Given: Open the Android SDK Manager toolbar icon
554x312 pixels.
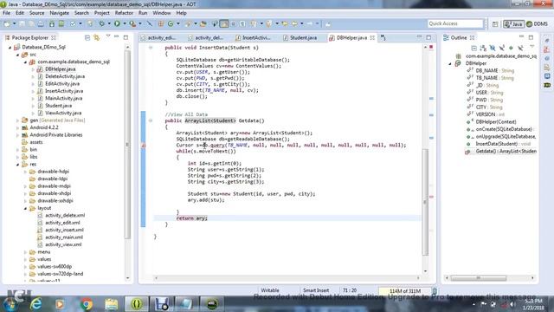Looking at the screenshot, I should 52,23.
